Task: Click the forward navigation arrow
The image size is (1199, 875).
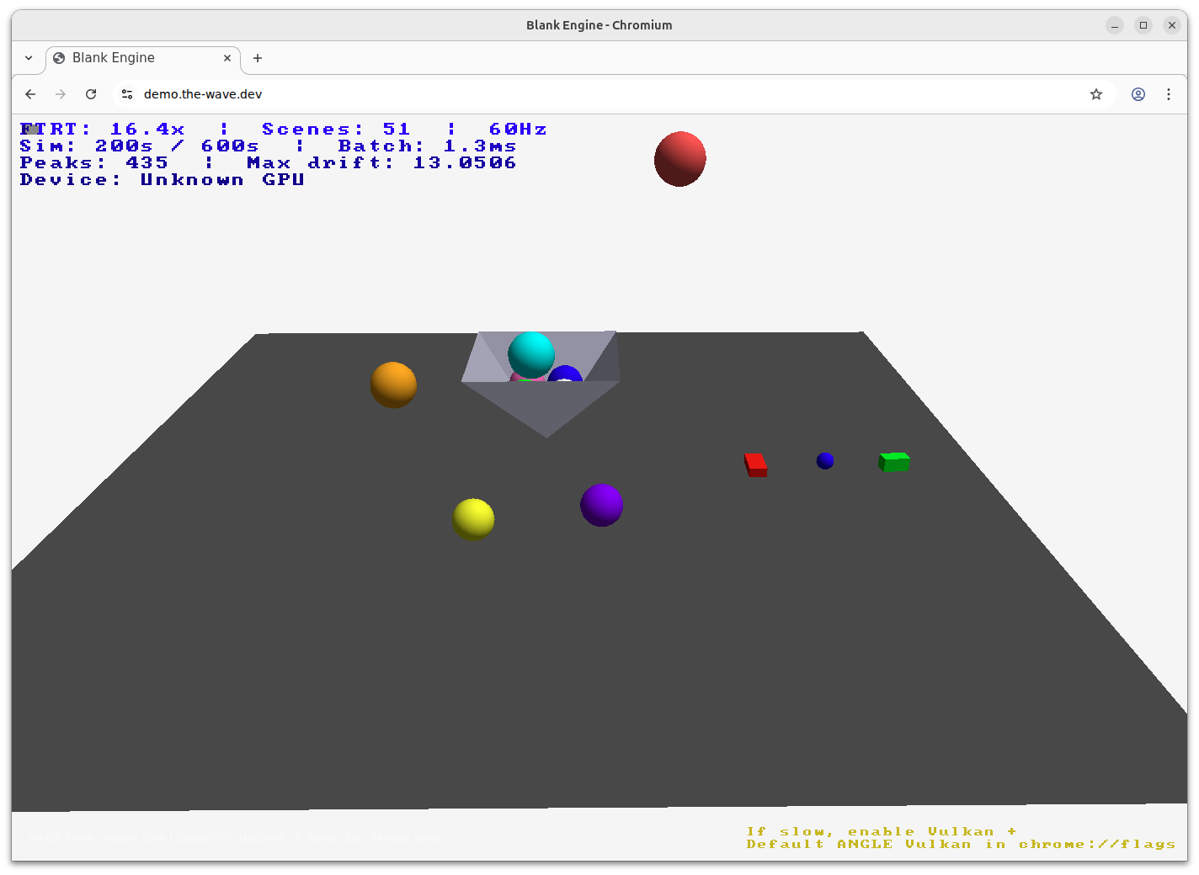Action: [x=61, y=94]
